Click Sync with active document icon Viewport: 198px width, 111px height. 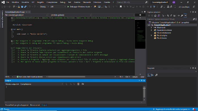click(x=168, y=15)
